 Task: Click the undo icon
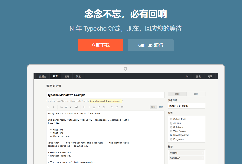pos(112,107)
